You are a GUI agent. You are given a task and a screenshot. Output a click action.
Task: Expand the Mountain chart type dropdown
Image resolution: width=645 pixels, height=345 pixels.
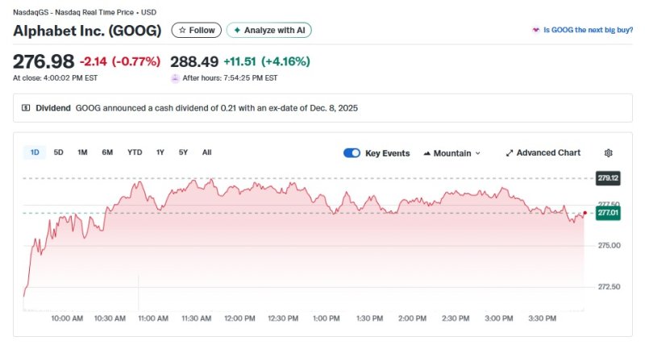pyautogui.click(x=477, y=153)
